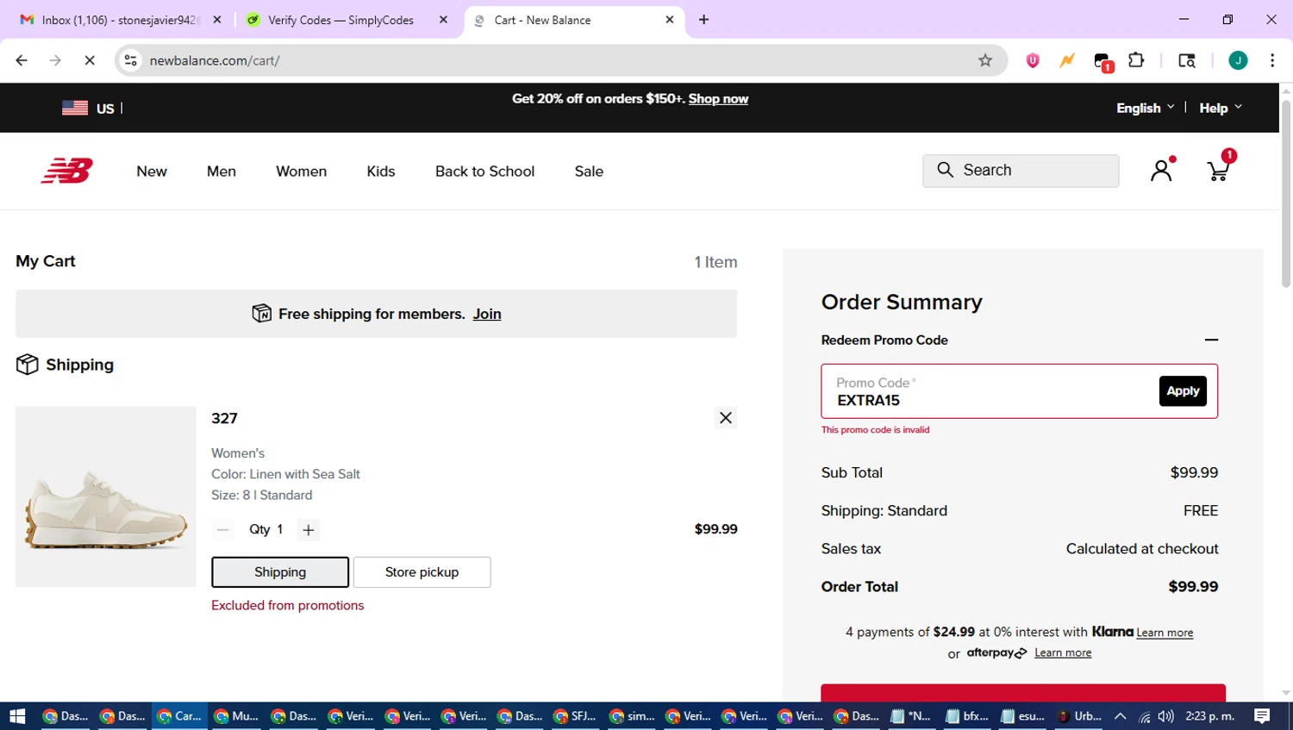
Task: Go back to previous page
Action: 22,60
